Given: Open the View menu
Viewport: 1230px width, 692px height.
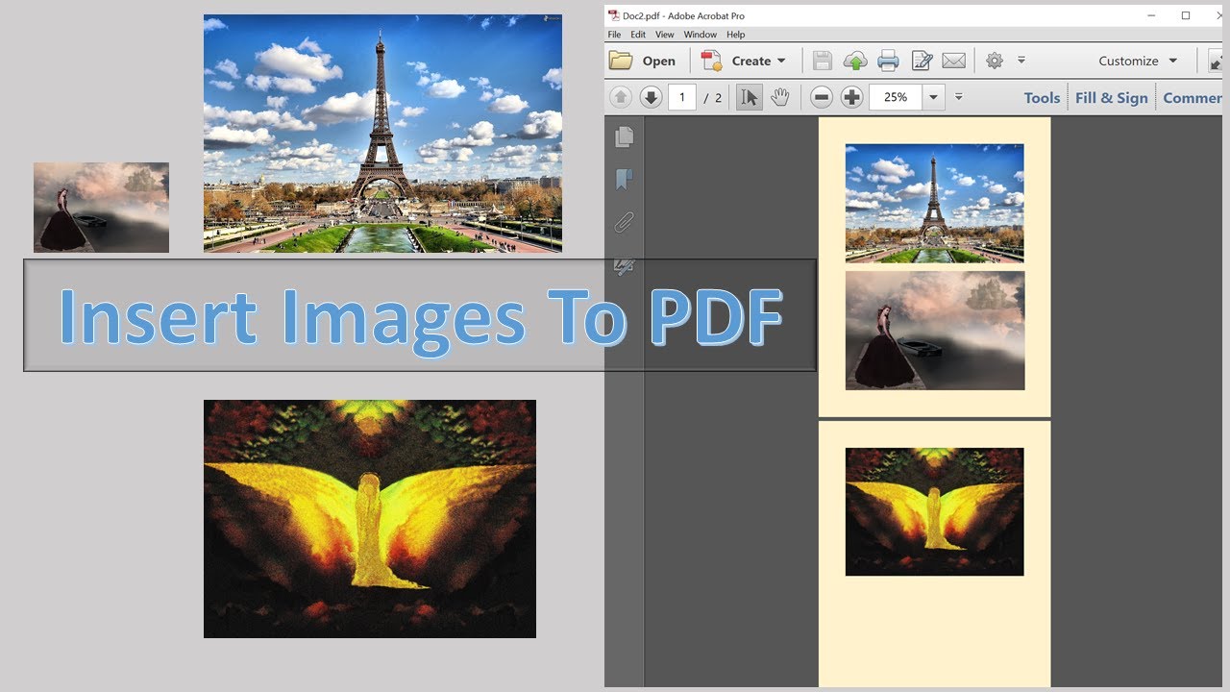Looking at the screenshot, I should pos(664,35).
